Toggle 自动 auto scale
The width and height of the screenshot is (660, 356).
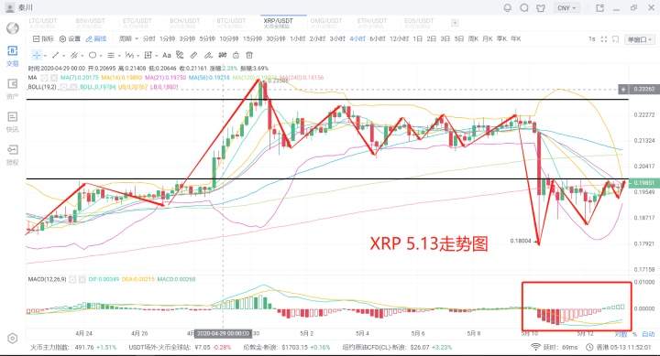(648, 334)
